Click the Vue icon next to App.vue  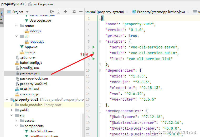(x=22, y=47)
